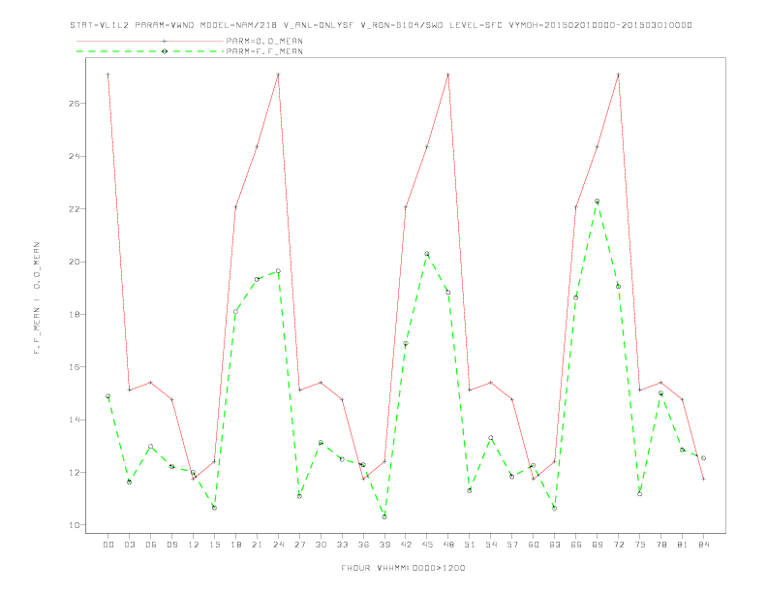Click x-axis forecast hour label 03
The height and width of the screenshot is (593, 767).
(129, 545)
